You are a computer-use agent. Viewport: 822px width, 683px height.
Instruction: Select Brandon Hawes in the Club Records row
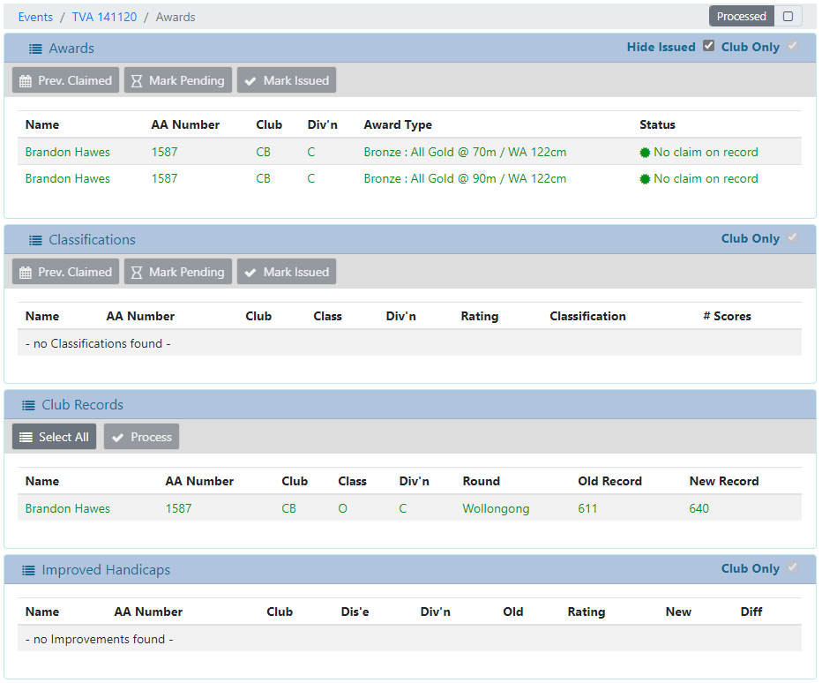click(x=68, y=509)
